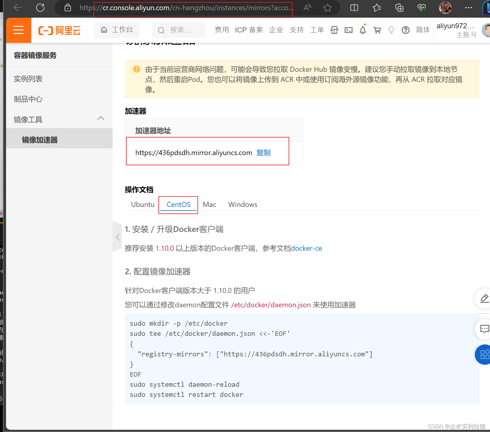The image size is (490, 432).
Task: Click the 搜索 search field
Action: pos(178,30)
